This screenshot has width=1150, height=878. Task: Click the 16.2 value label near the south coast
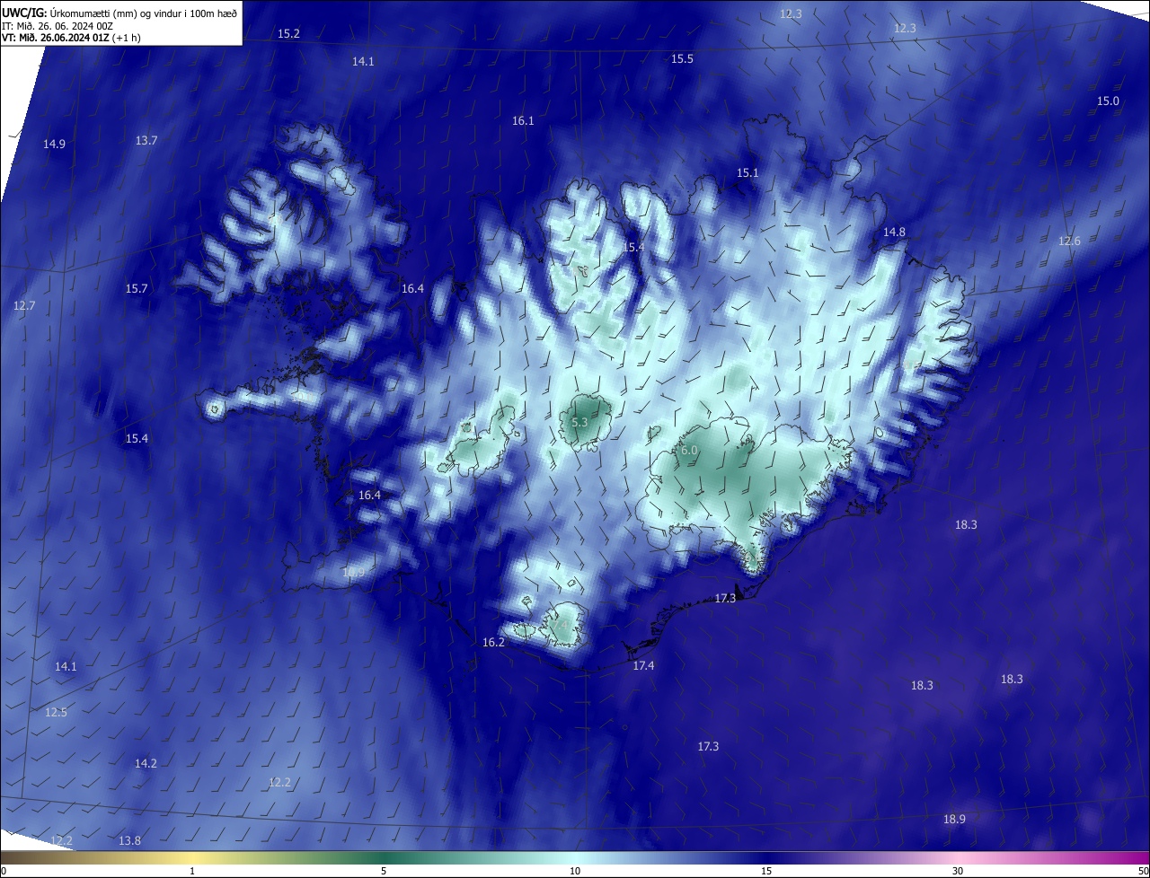[493, 642]
